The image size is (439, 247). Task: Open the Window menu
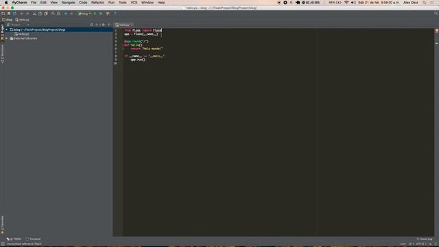[x=147, y=3]
